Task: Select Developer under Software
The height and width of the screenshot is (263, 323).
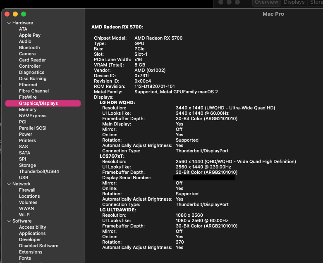Action: point(30,239)
